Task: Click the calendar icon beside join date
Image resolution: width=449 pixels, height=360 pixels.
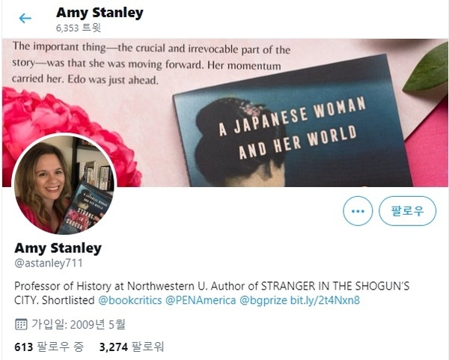Action: 21,325
